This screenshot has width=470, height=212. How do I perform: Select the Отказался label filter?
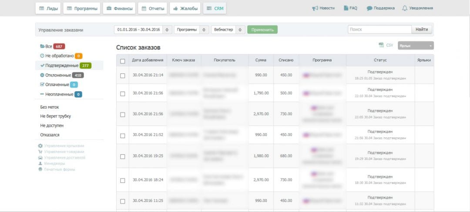(x=50, y=135)
